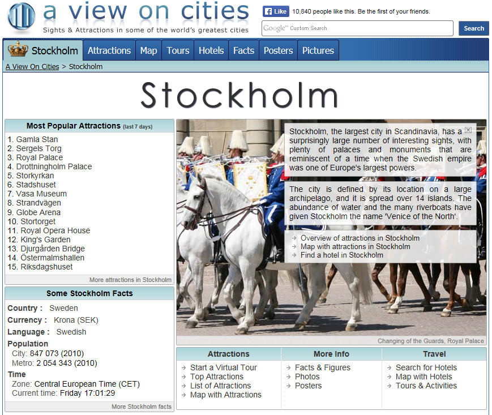The width and height of the screenshot is (492, 415).
Task: Open the Gamla Stan attraction link
Action: 37,139
